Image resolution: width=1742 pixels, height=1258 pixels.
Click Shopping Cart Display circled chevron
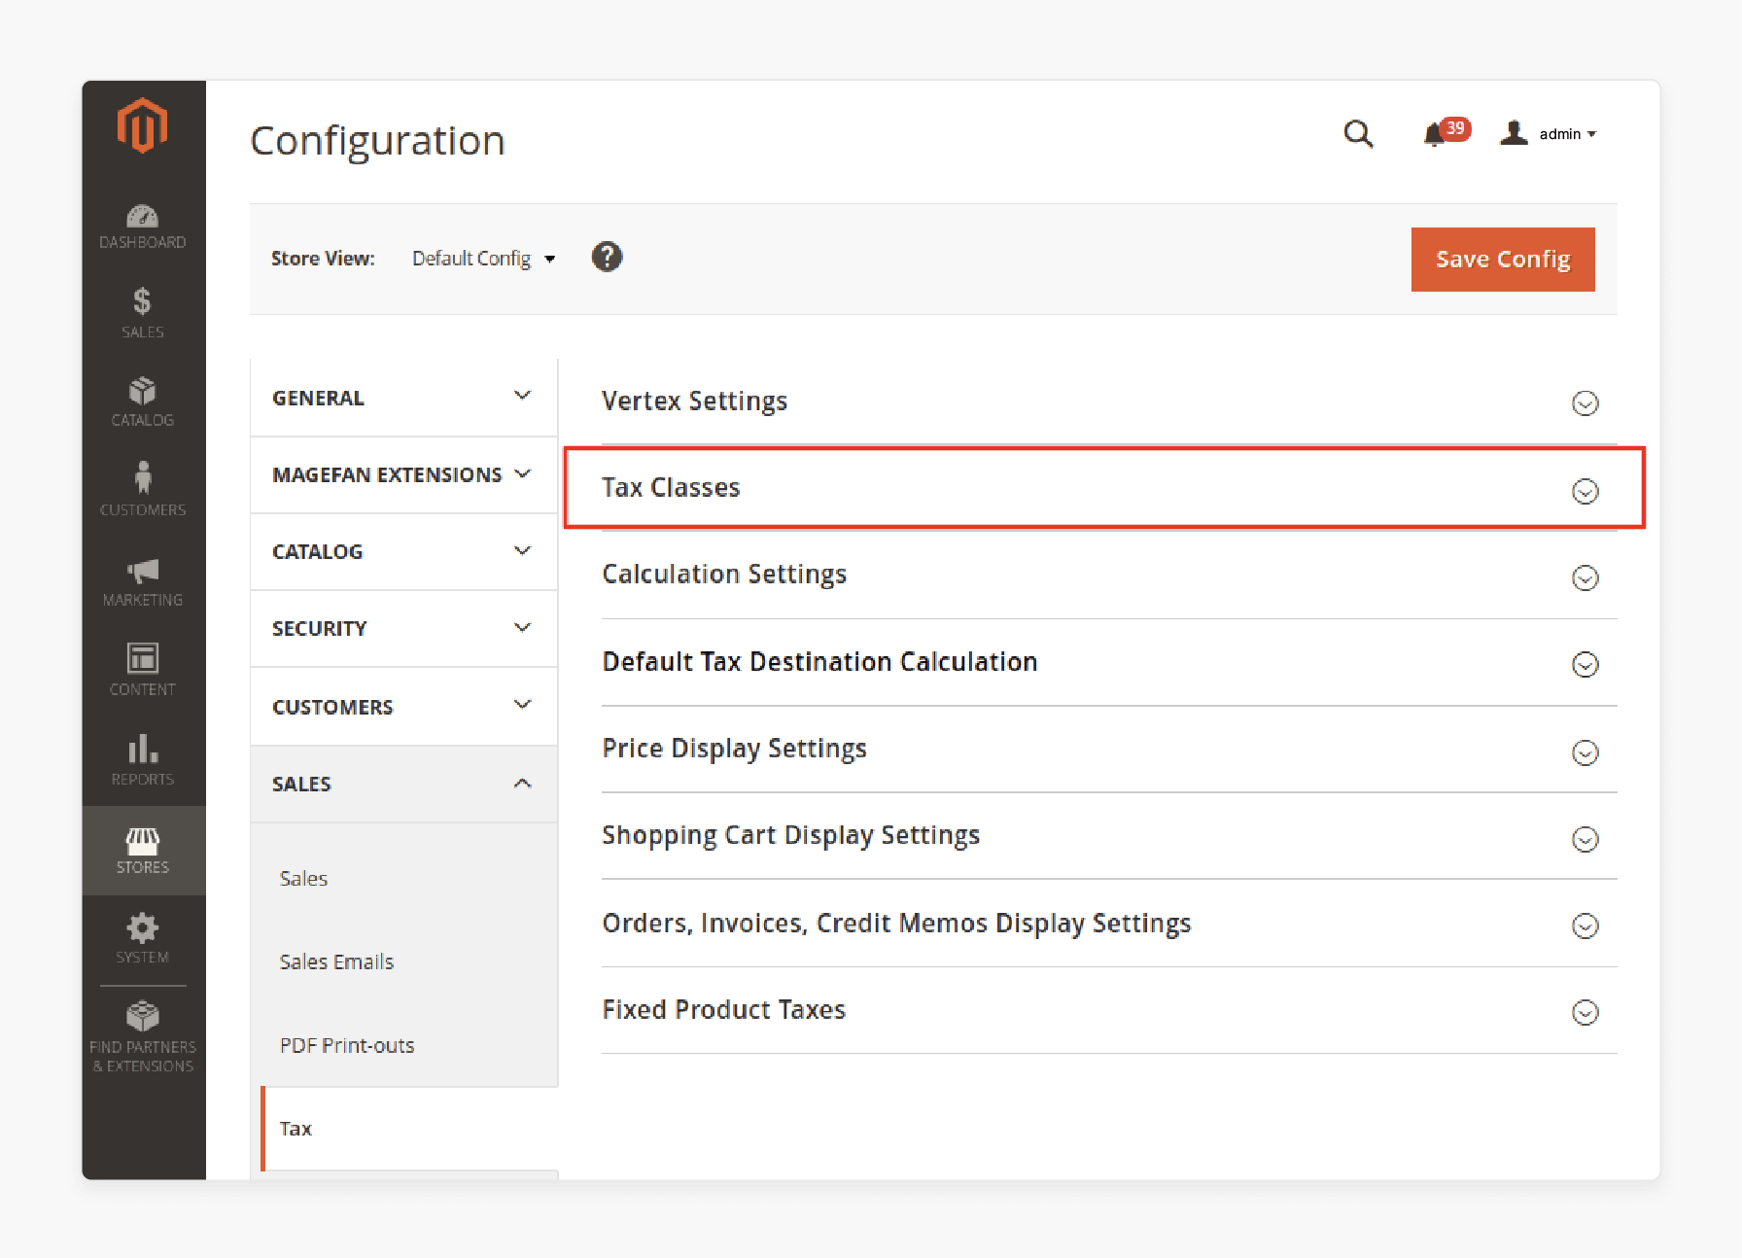pos(1585,839)
